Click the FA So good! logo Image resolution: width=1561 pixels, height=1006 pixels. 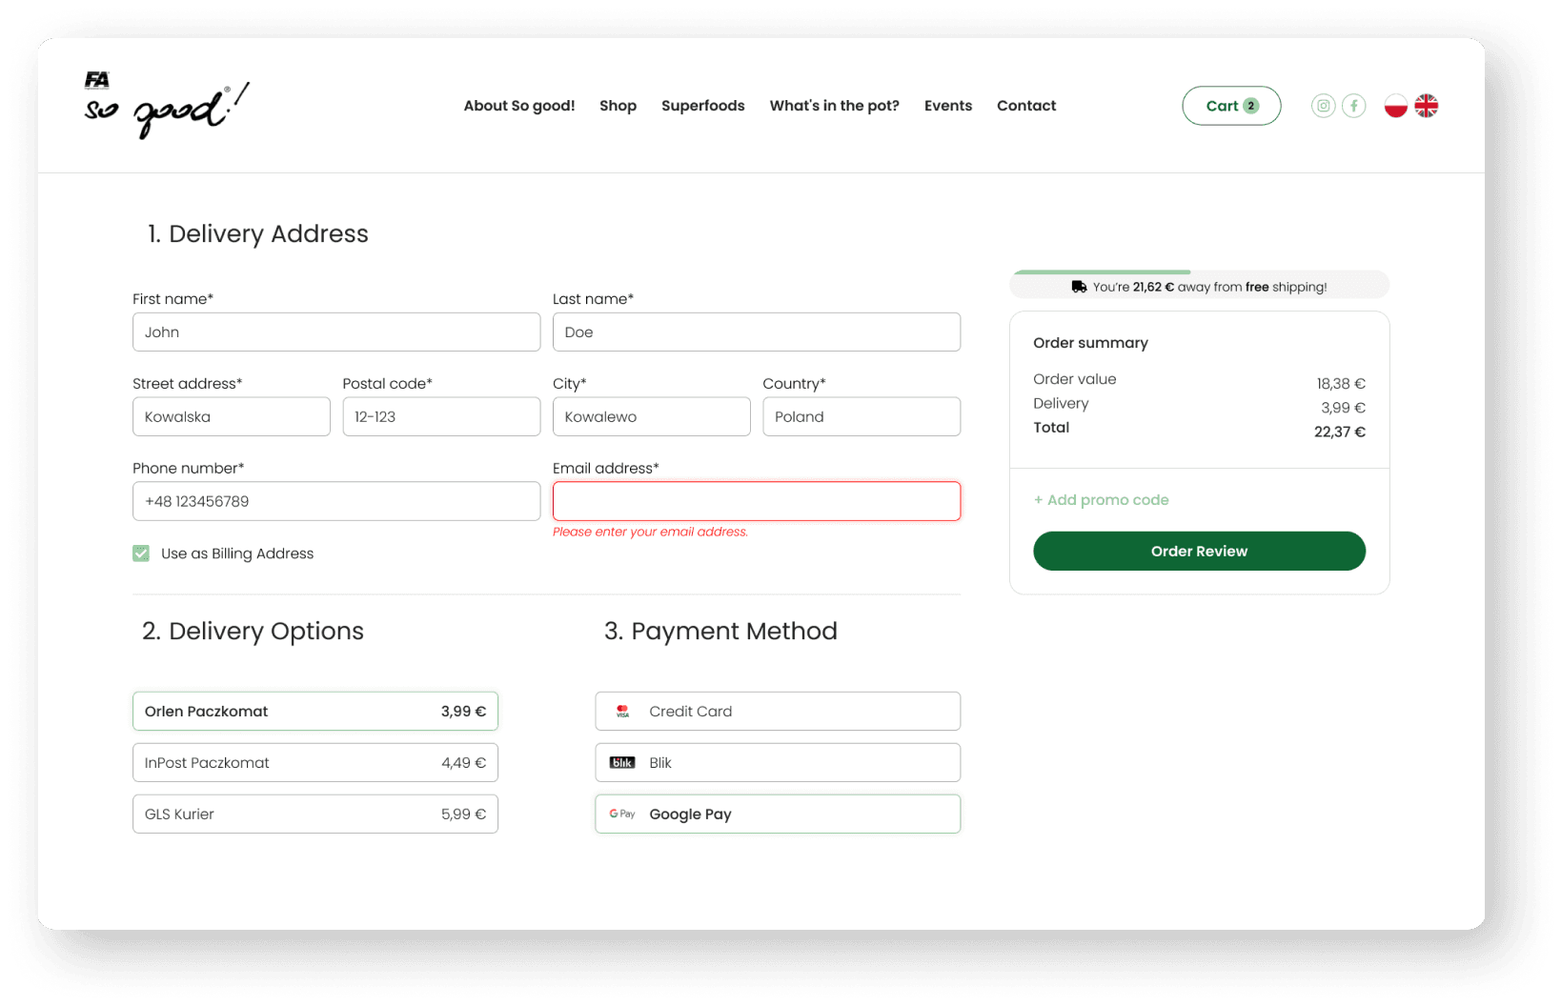pos(167,105)
